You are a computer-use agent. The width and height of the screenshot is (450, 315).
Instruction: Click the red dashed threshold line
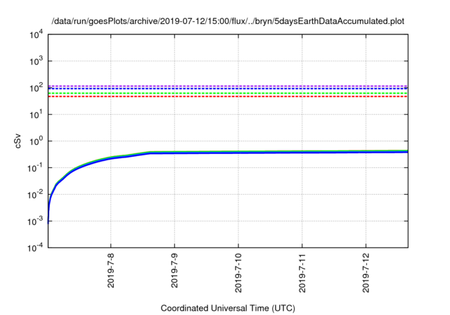228,96
